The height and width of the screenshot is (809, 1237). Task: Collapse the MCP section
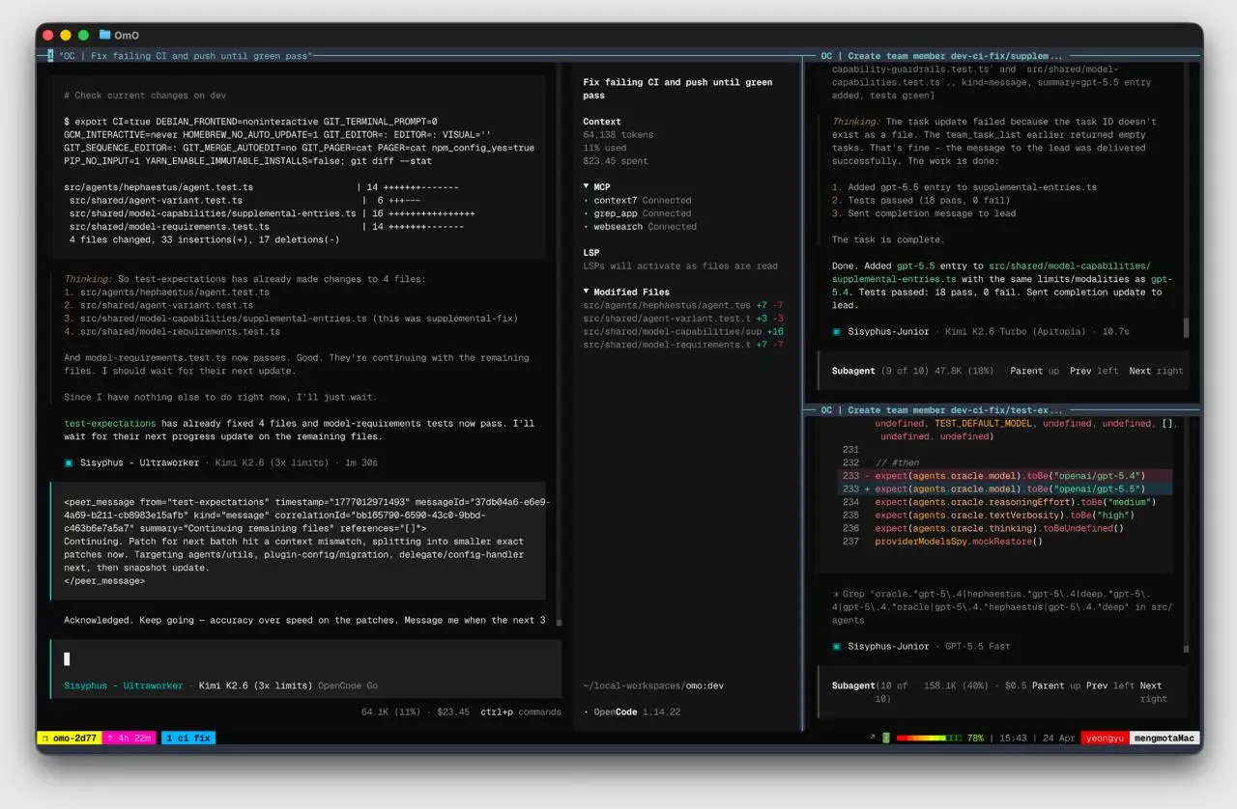(x=596, y=187)
